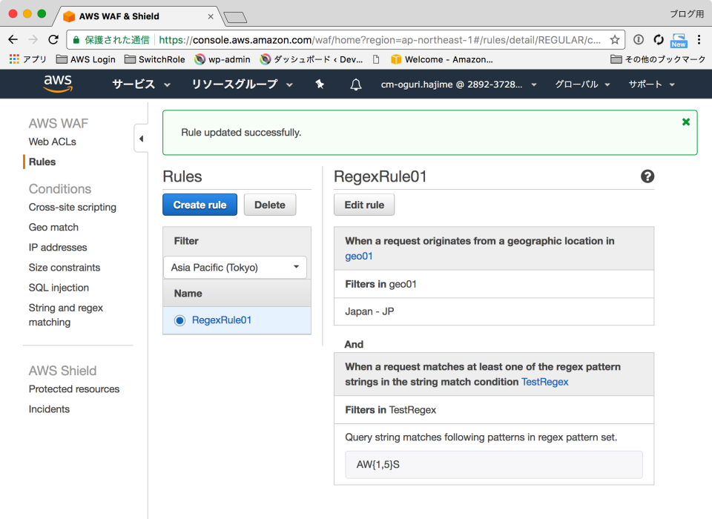Open the notifications bell
712x519 pixels.
pyautogui.click(x=355, y=84)
